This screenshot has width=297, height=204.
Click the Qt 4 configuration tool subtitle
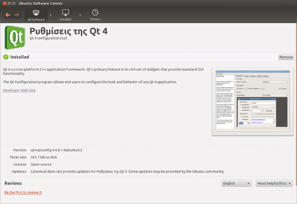(x=48, y=38)
